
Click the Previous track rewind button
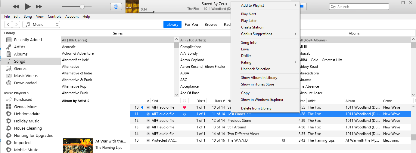click(x=16, y=7)
